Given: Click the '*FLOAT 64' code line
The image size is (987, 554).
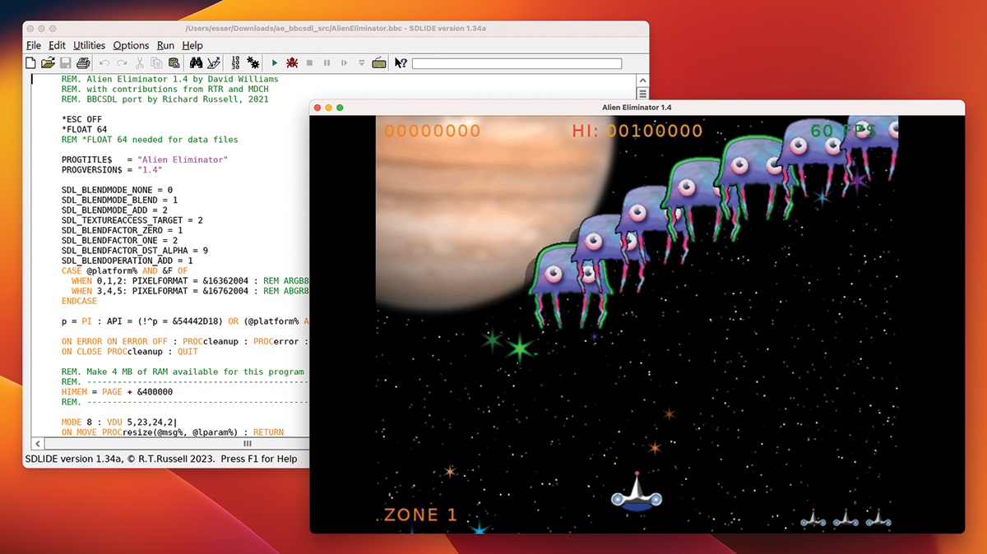Looking at the screenshot, I should click(x=84, y=129).
